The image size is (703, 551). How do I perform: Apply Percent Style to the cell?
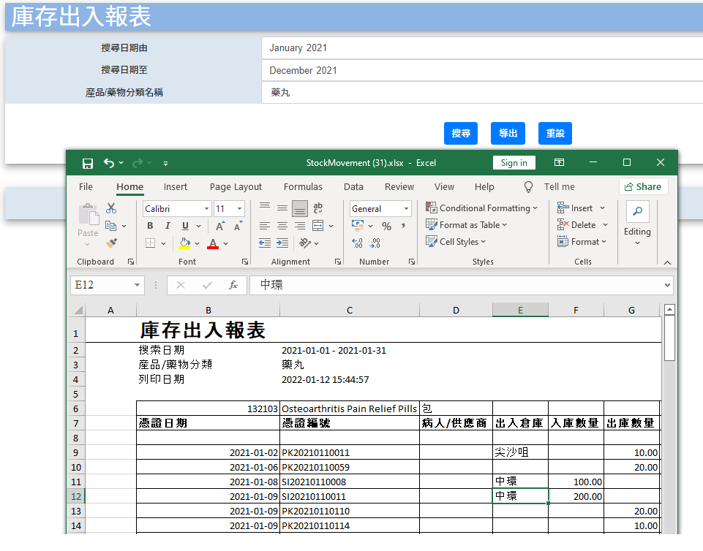coord(386,227)
